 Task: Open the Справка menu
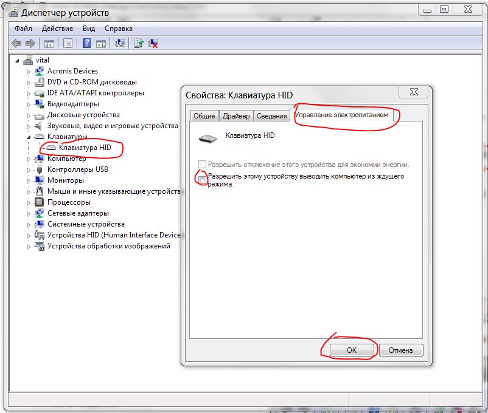[118, 29]
